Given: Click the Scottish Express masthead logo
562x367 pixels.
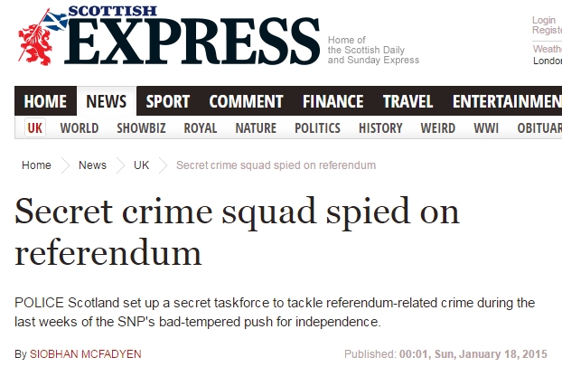Looking at the screenshot, I should 168,36.
